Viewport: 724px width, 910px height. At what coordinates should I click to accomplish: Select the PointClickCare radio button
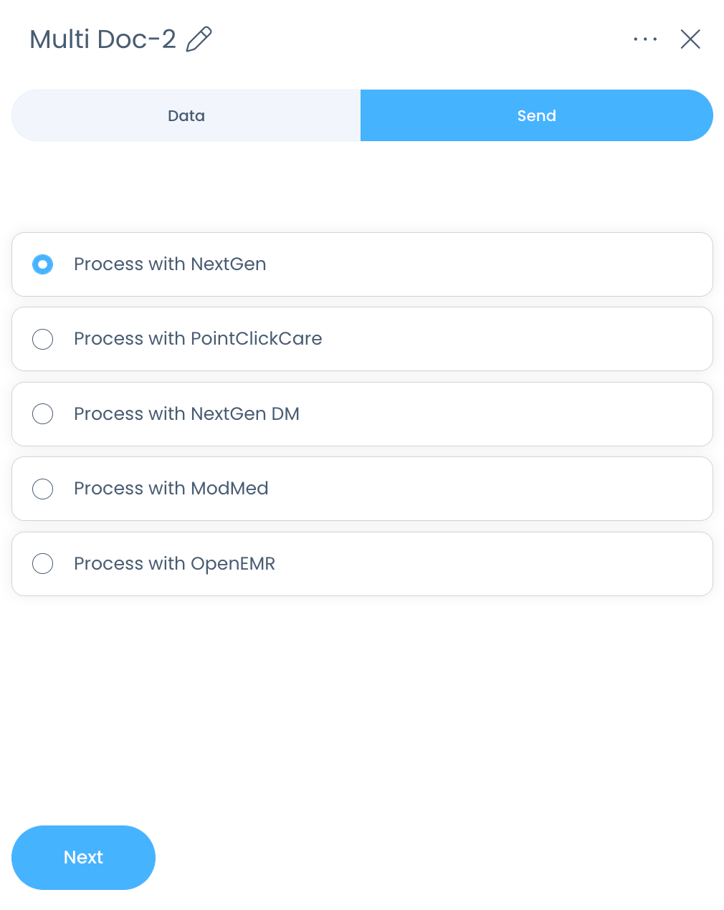point(43,339)
